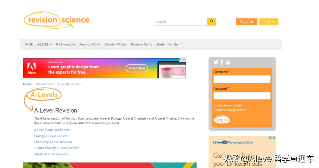Click the Sign up button
Screen dimensions: 319x168
coord(247,22)
